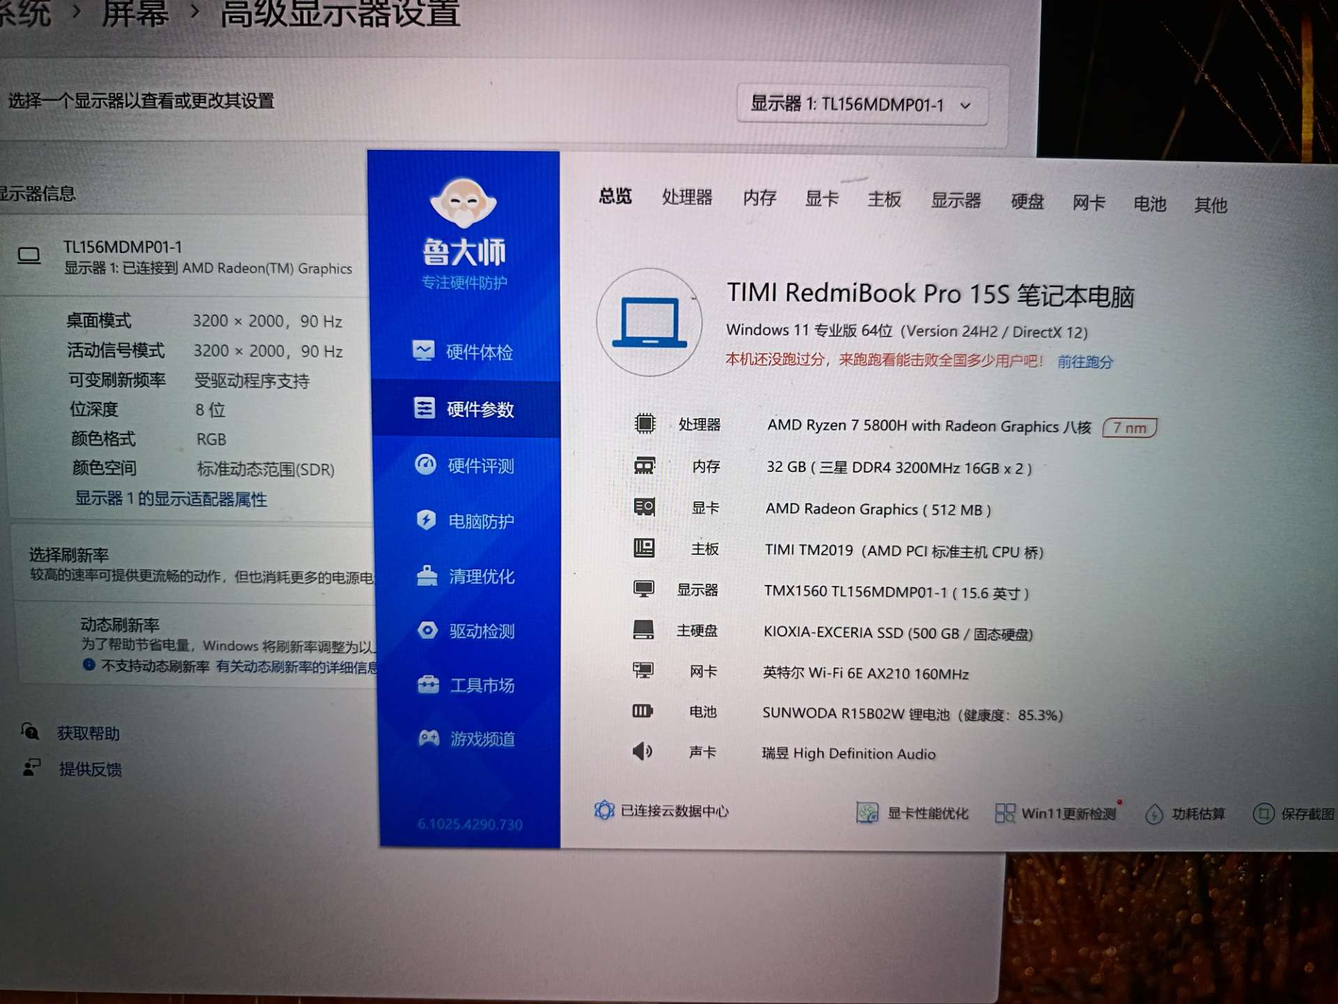
Task: Click the 处理器 chip icon in the spec list
Action: click(645, 423)
